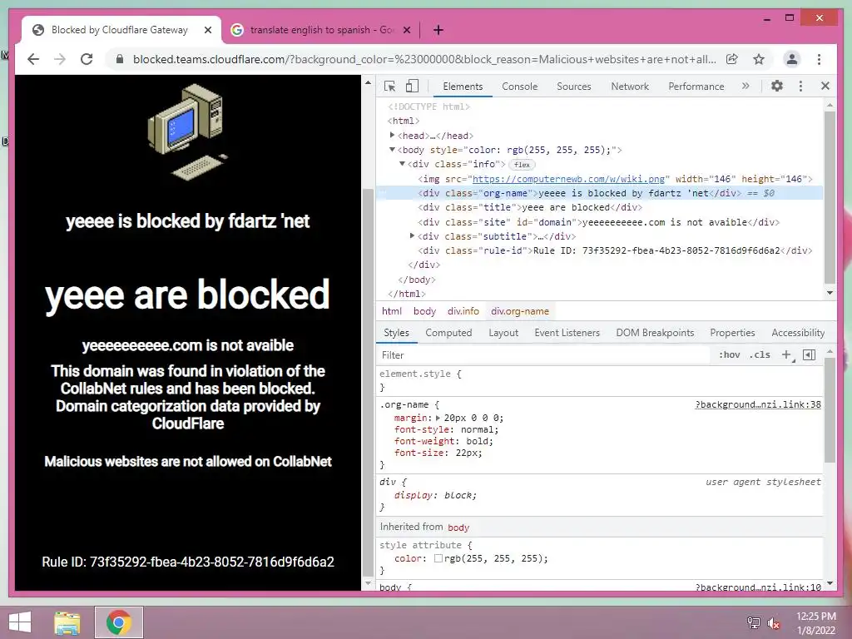Open Accessibility tab
The width and height of the screenshot is (852, 639).
tap(798, 333)
